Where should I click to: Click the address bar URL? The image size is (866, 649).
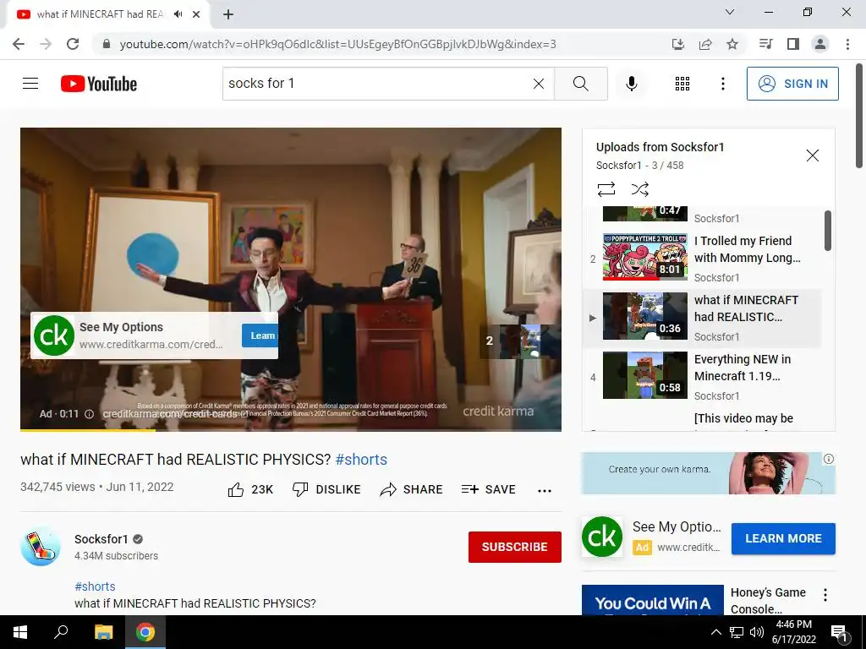click(x=338, y=44)
